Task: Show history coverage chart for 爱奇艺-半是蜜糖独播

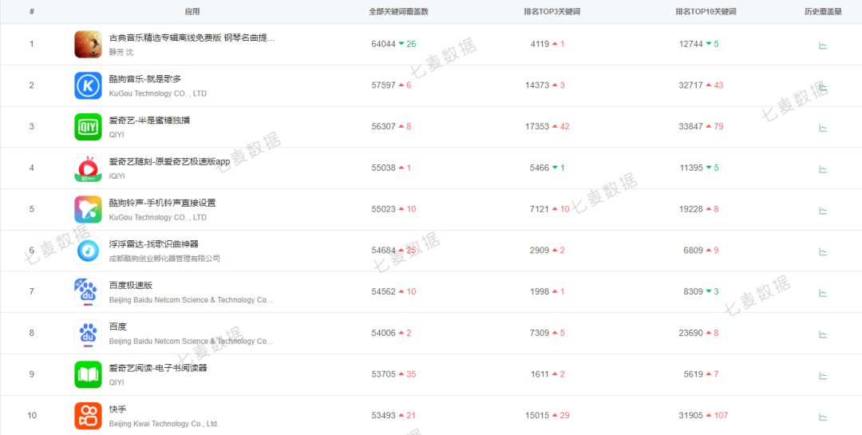Action: 823,128
